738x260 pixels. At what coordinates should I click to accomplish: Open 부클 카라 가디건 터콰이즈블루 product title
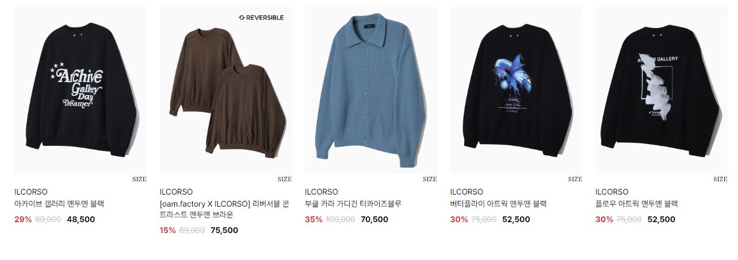tap(353, 204)
